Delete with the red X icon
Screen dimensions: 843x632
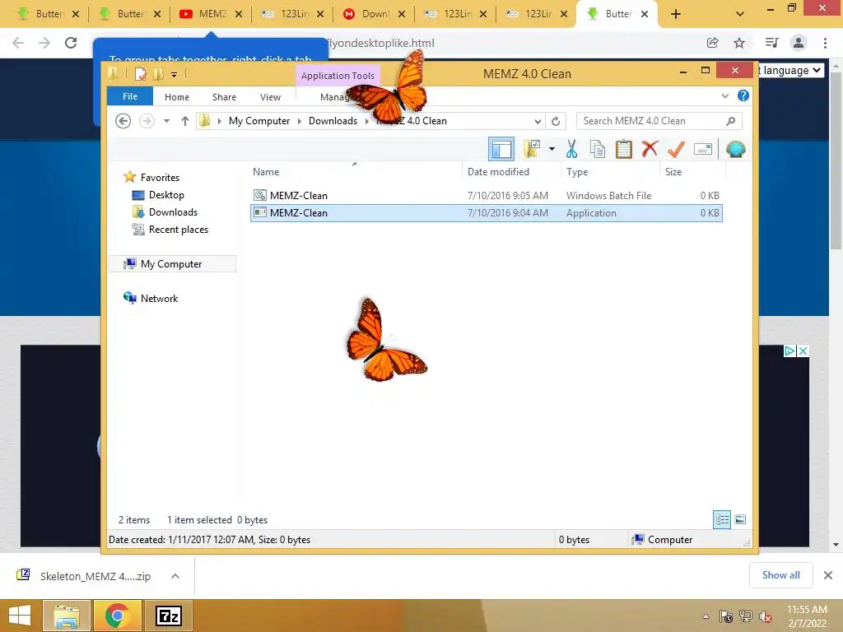[650, 148]
